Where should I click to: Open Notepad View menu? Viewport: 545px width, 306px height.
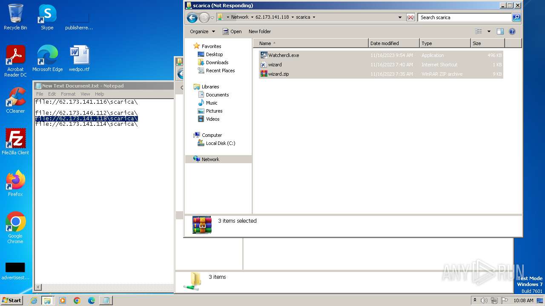pos(85,94)
